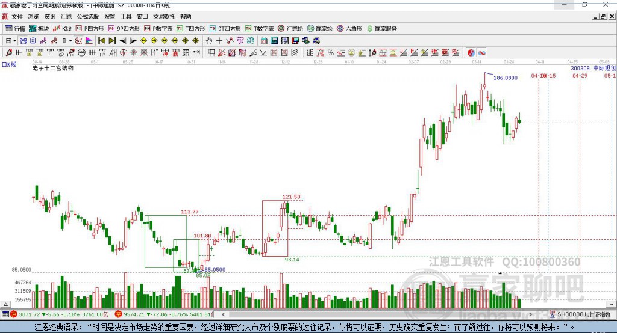Open the calendar icon in toolbar
Viewport: 617px width, 333px height.
[264, 41]
